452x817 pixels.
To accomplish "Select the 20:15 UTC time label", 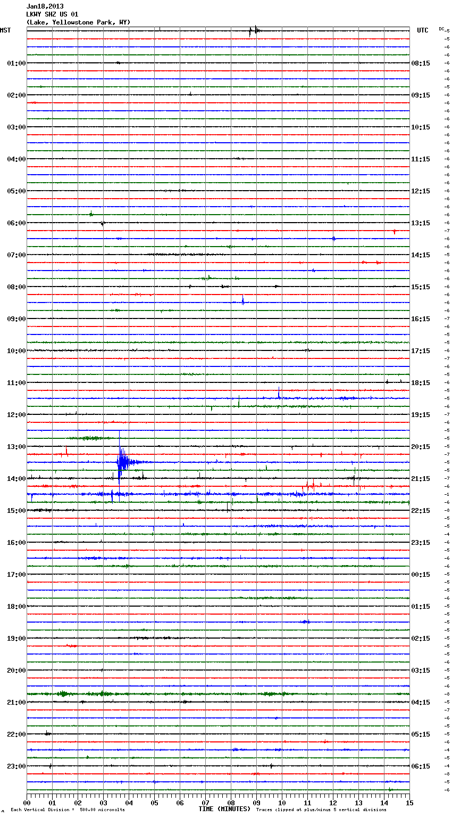I will [x=421, y=447].
